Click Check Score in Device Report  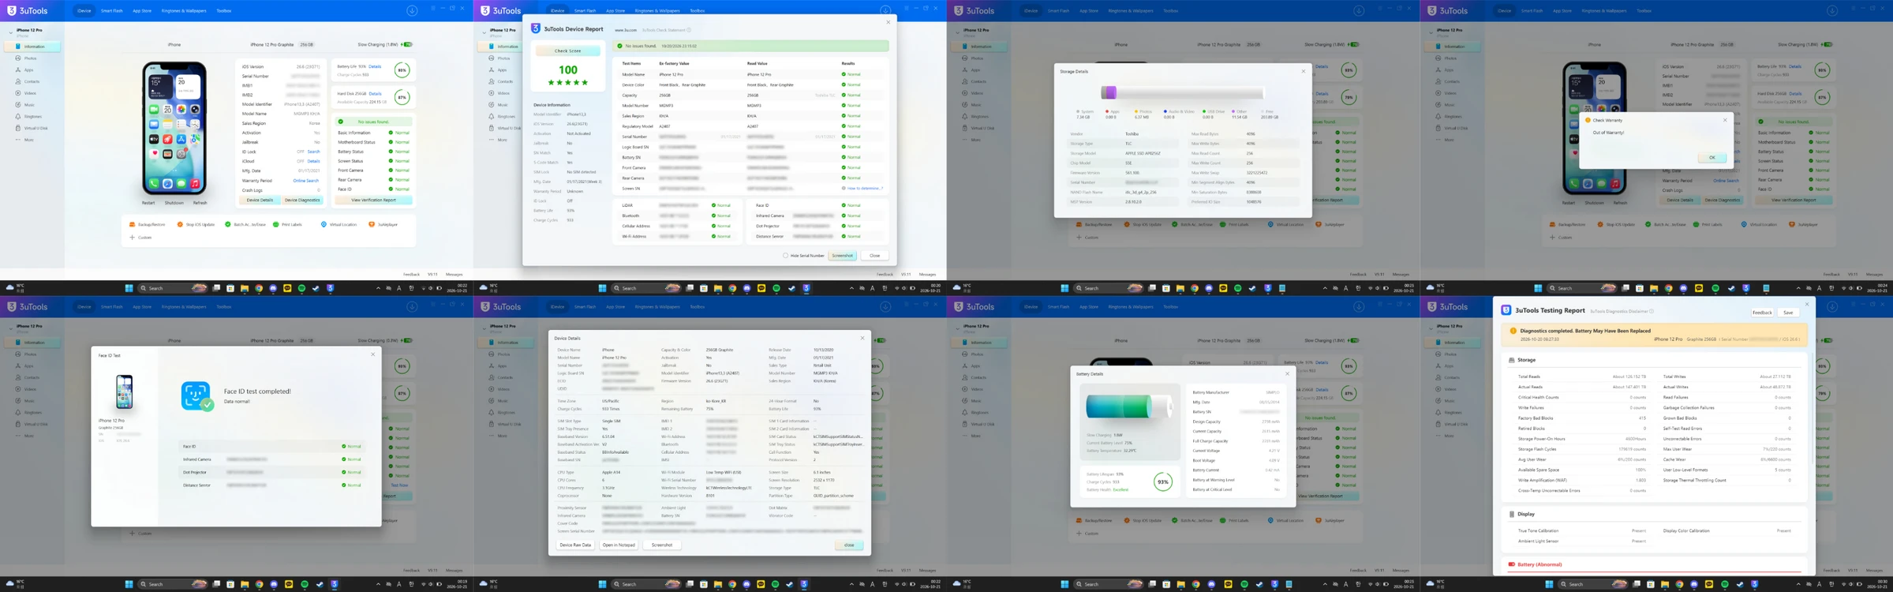(x=567, y=51)
